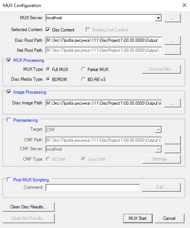Click Clean Disc Results button
The width and height of the screenshot is (190, 228).
[28, 207]
